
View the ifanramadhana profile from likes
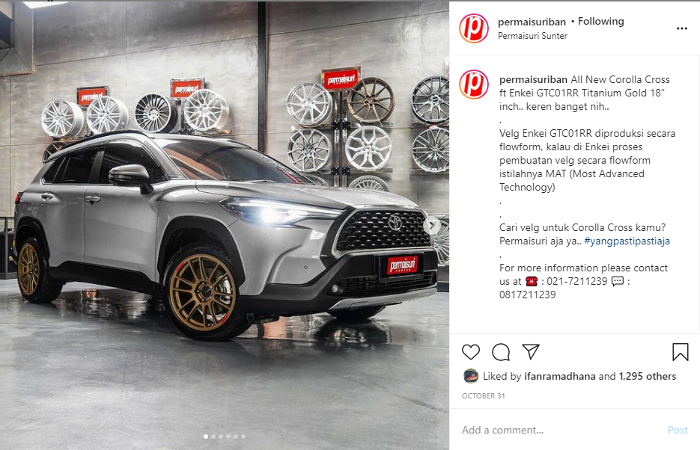tap(560, 376)
